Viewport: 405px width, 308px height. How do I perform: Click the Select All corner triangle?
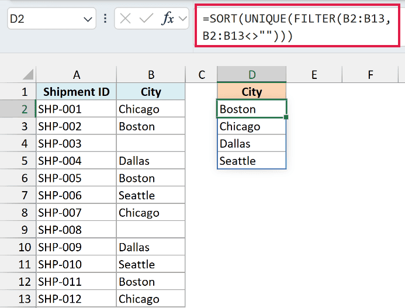click(28, 74)
